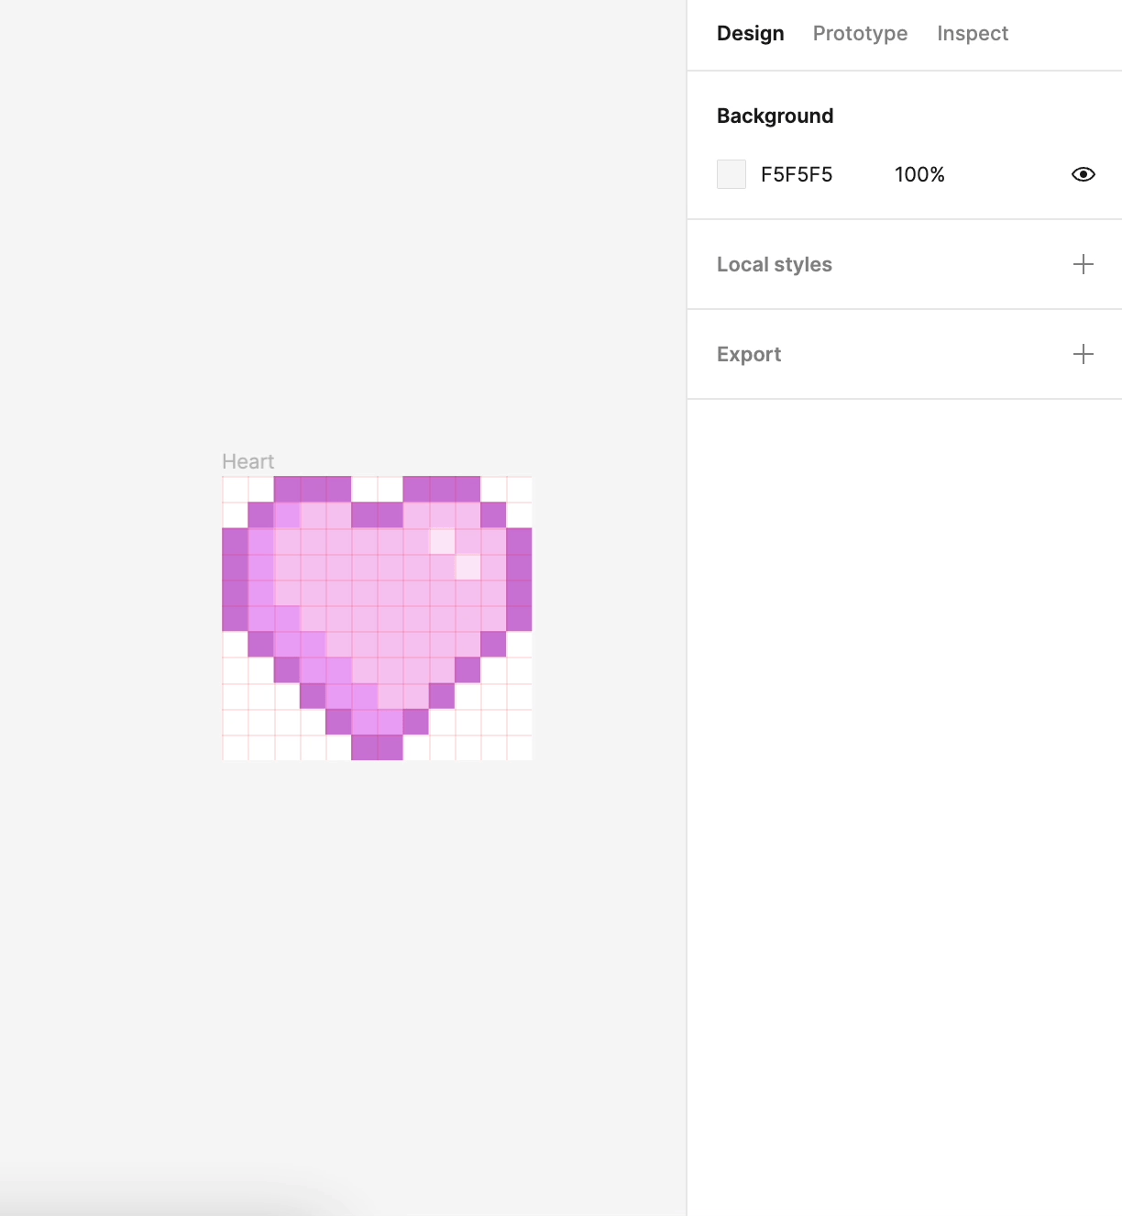Add an export setting with plus icon
This screenshot has width=1122, height=1216.
(x=1083, y=354)
